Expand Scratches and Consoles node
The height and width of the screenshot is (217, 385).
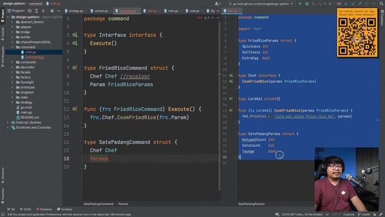click(x=8, y=127)
